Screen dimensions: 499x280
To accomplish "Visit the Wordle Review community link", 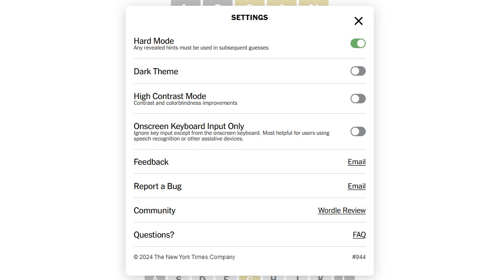I will [342, 210].
